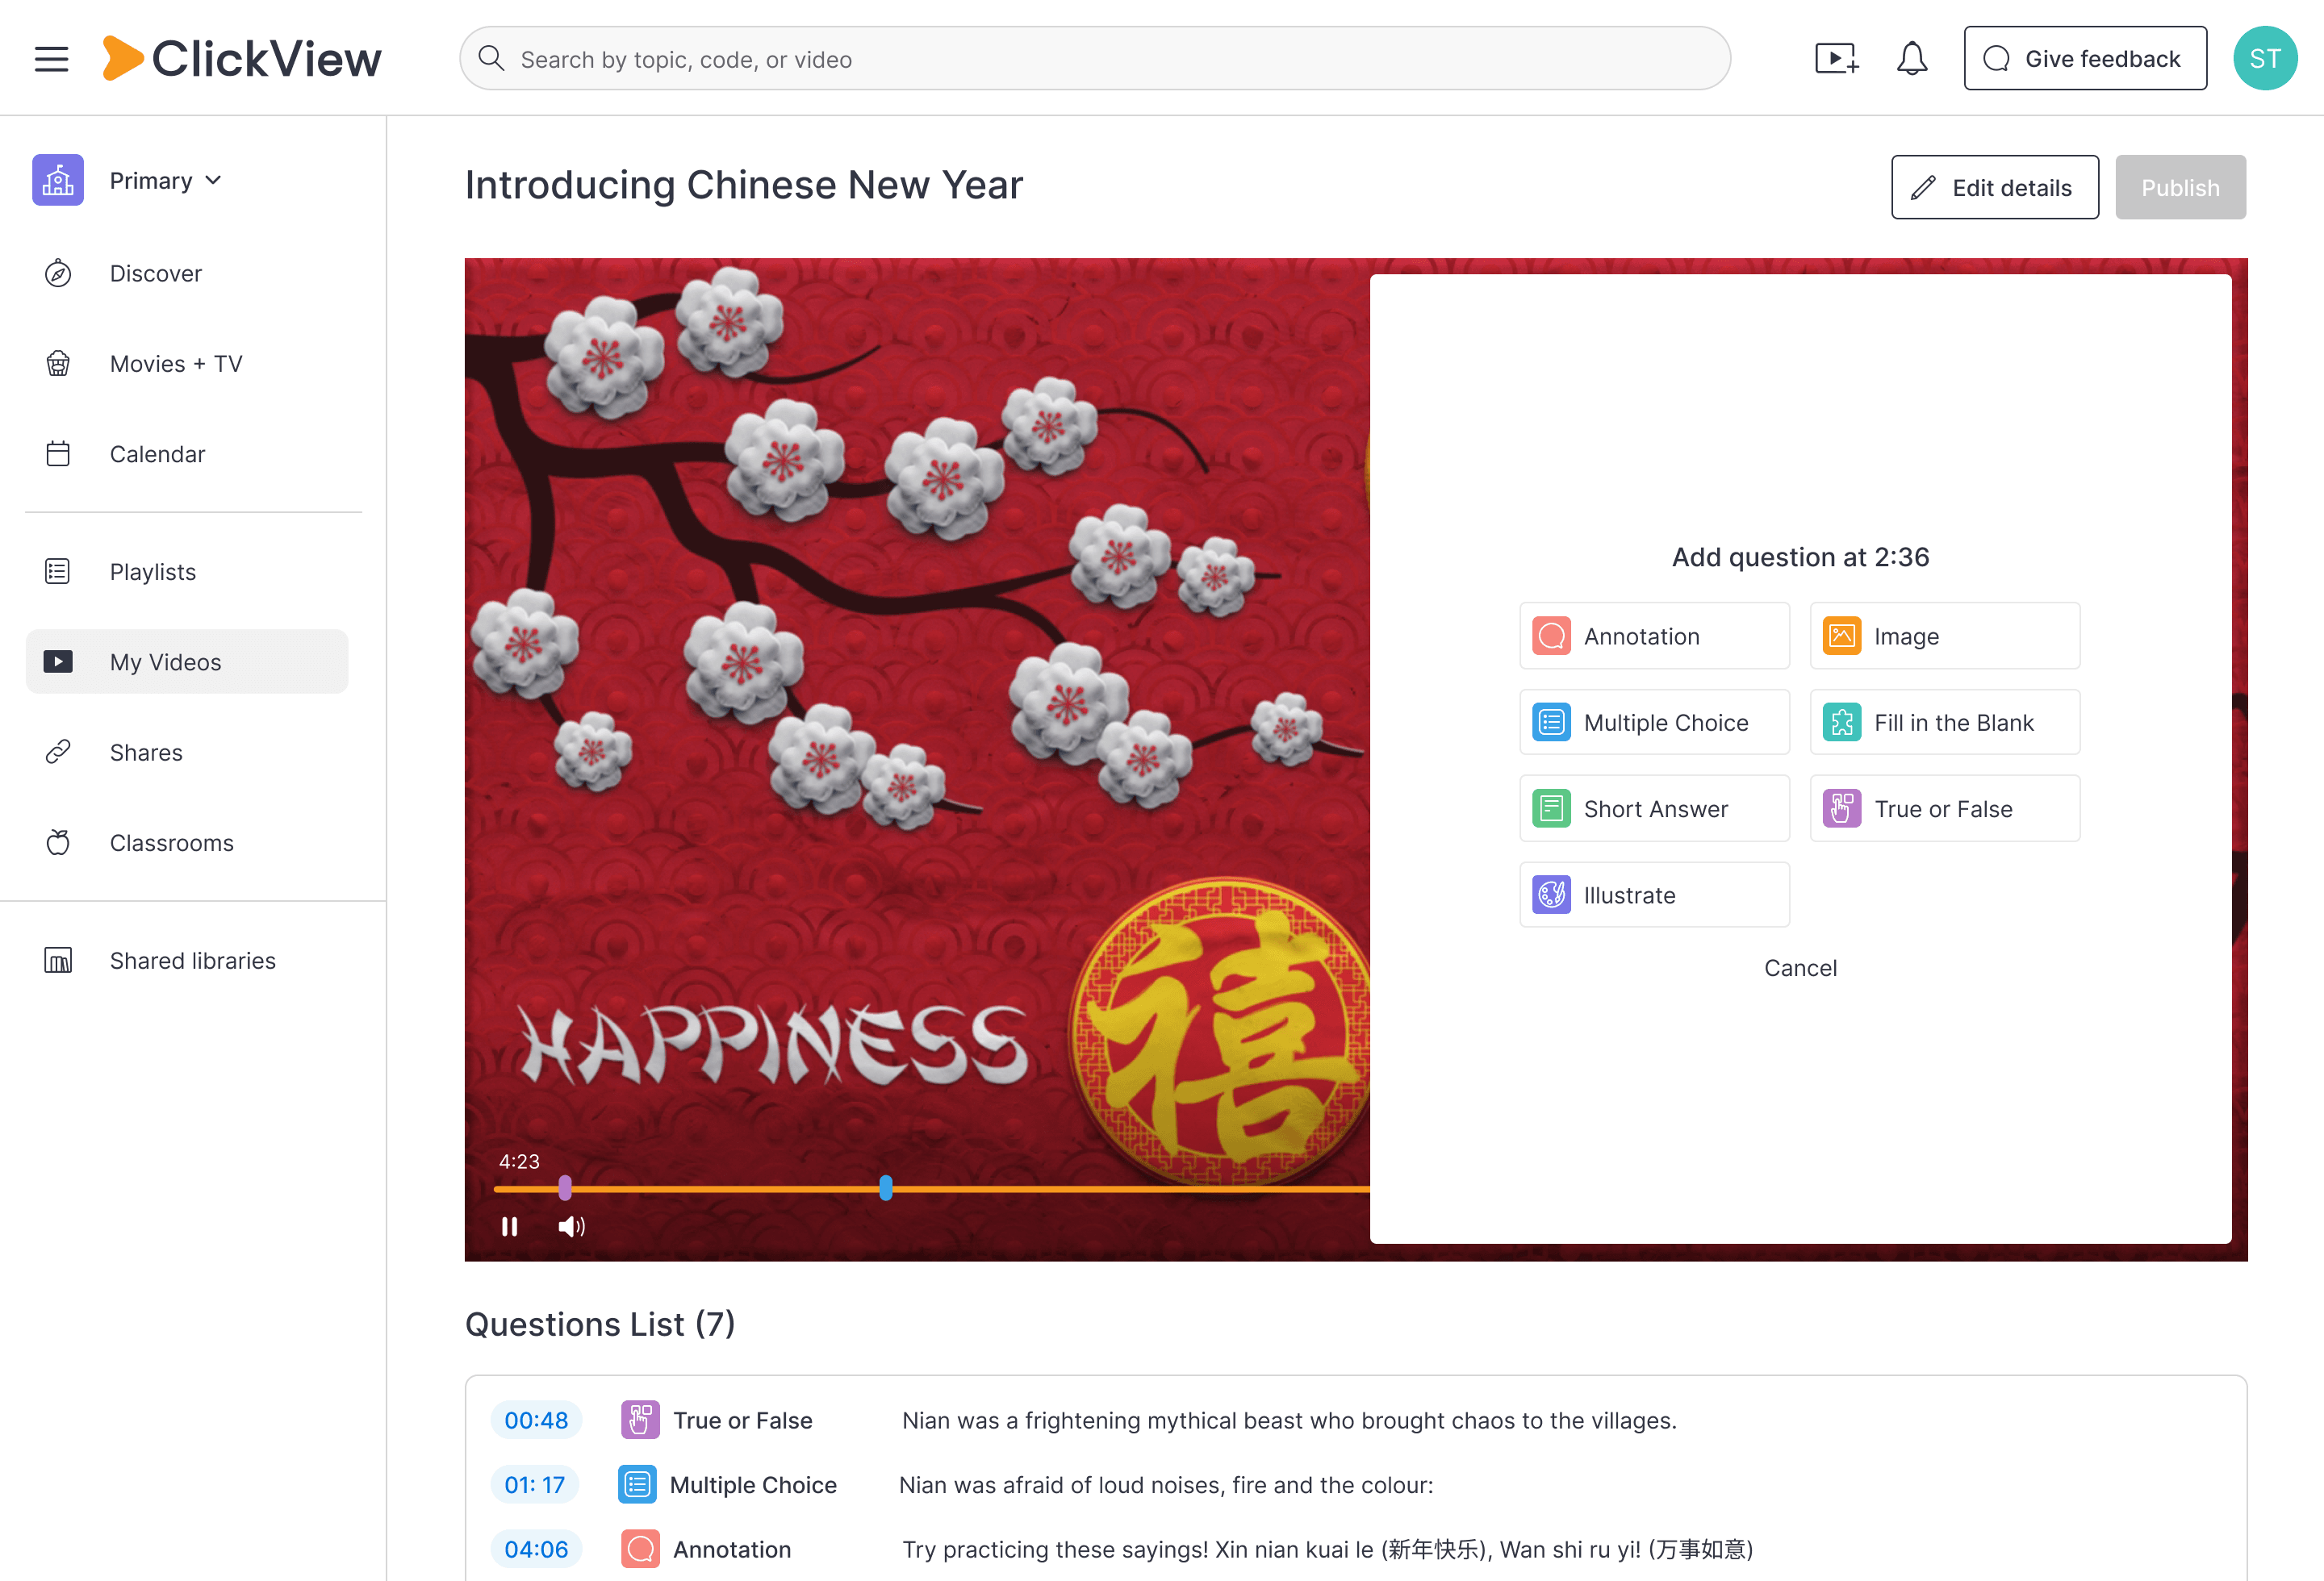Click the Edit details button
Viewport: 2324px width, 1581px height.
click(x=1994, y=188)
